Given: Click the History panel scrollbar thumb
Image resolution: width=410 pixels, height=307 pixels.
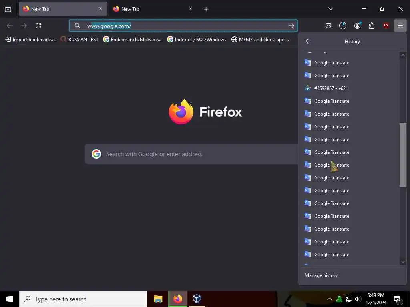Looking at the screenshot, I should pos(403,155).
